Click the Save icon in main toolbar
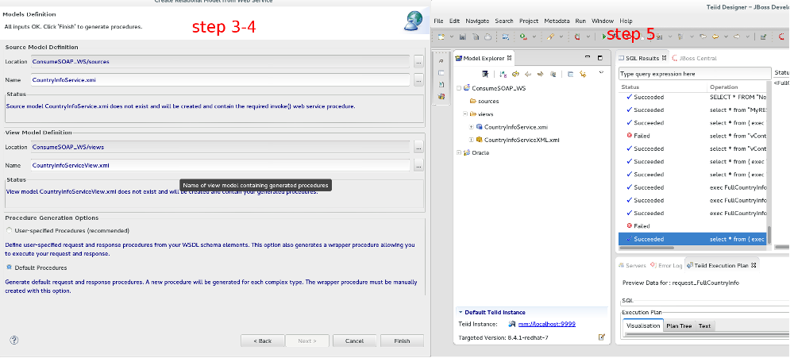 [x=462, y=37]
